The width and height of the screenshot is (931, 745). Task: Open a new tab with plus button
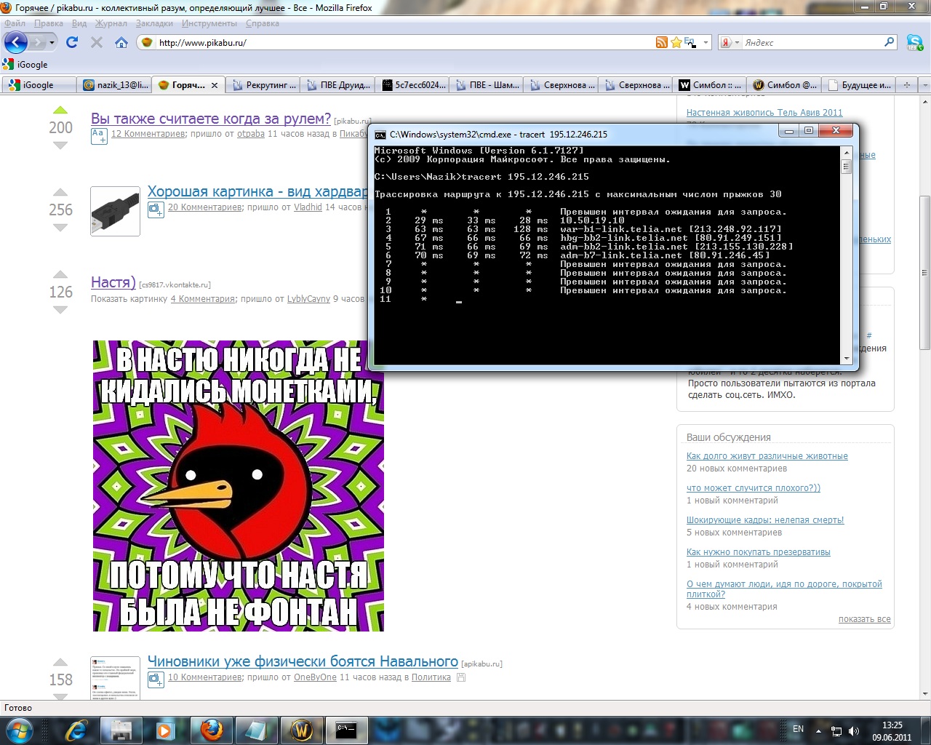(x=906, y=85)
